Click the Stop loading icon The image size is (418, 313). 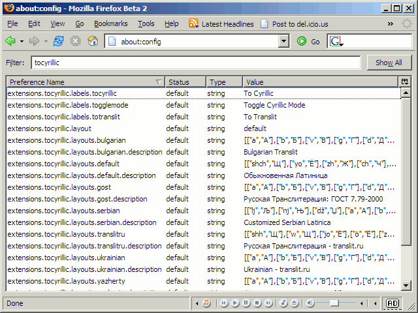pos(76,41)
